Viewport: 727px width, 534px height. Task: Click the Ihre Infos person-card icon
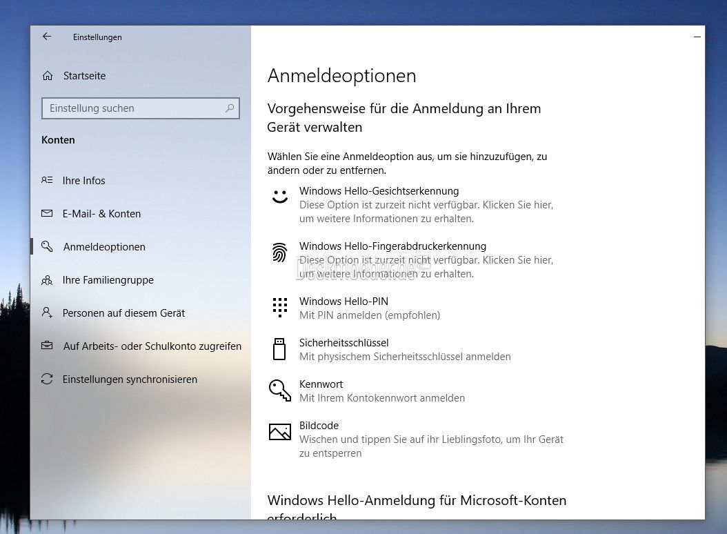point(47,180)
